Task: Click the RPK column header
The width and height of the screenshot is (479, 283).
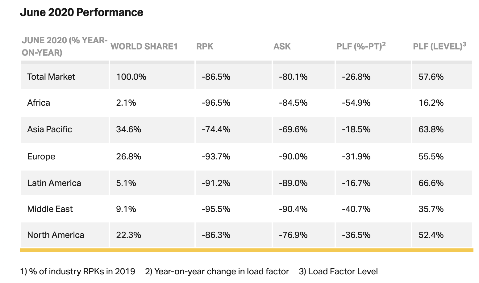Action: [205, 47]
